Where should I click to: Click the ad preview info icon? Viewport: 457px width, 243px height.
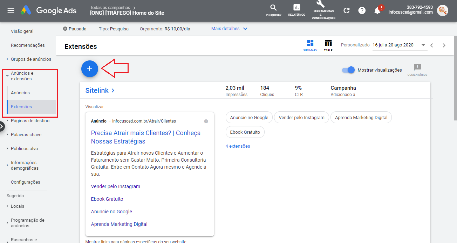[x=206, y=121]
